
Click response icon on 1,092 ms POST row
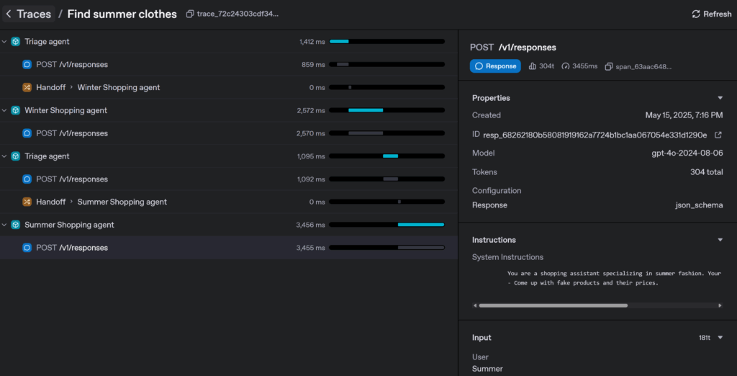[27, 179]
